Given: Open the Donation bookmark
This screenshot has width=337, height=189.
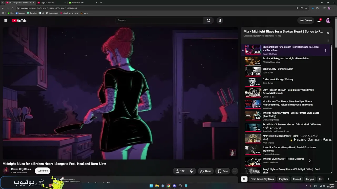Looking at the screenshot, I should click(x=32, y=13).
